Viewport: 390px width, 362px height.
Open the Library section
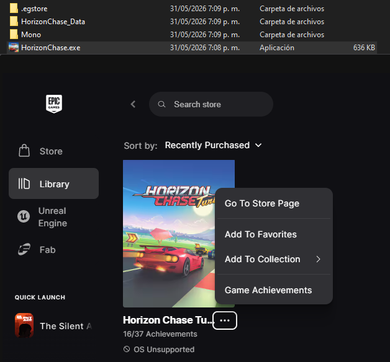(54, 183)
